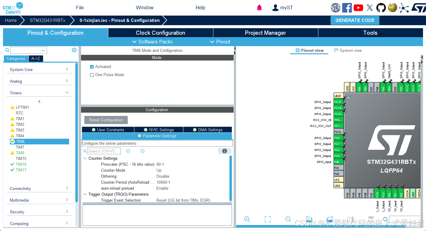Screen dimensions: 426x231
Task: Click the search magnifier in categories panel
Action: tap(7, 50)
